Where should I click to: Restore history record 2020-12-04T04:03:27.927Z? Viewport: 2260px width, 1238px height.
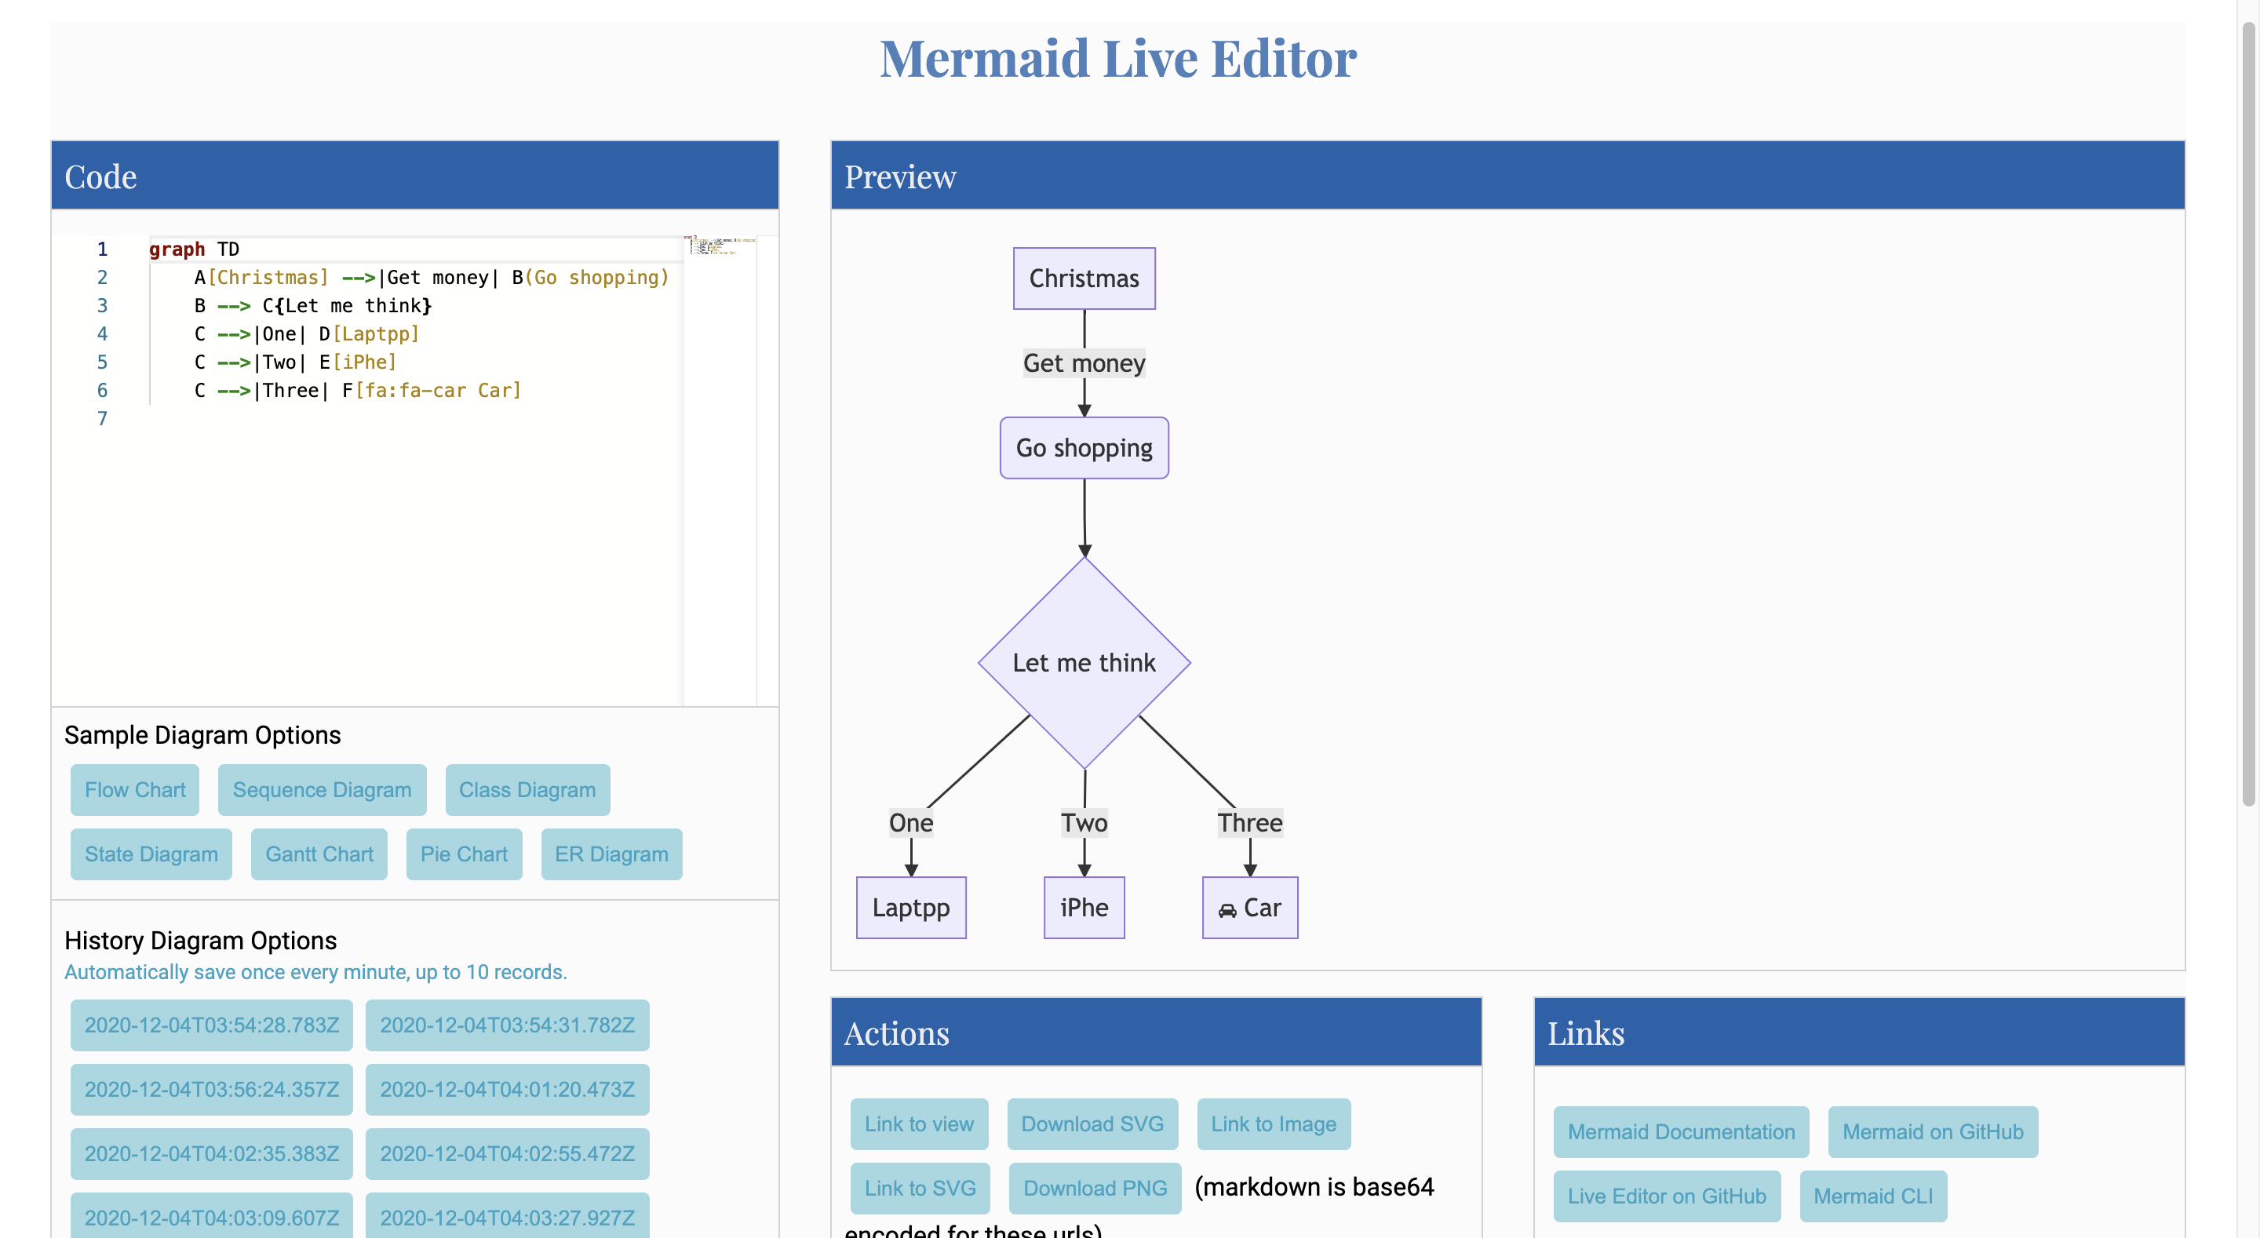507,1216
